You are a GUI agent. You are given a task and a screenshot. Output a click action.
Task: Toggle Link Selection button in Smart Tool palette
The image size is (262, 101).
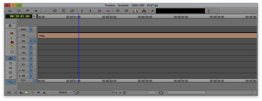pyautogui.click(x=10, y=59)
